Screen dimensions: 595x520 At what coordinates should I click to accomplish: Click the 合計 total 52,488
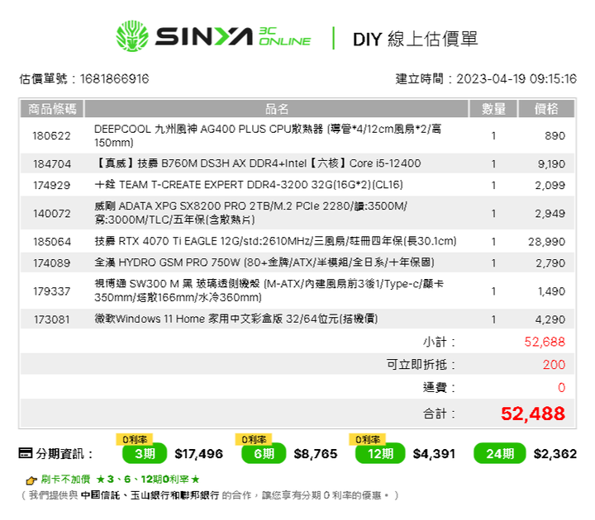533,414
